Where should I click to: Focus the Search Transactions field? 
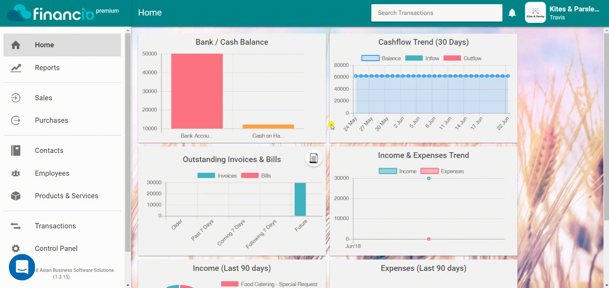tap(437, 13)
